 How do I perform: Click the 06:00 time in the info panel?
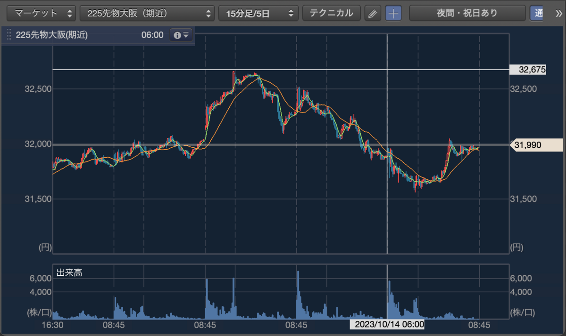tap(152, 35)
